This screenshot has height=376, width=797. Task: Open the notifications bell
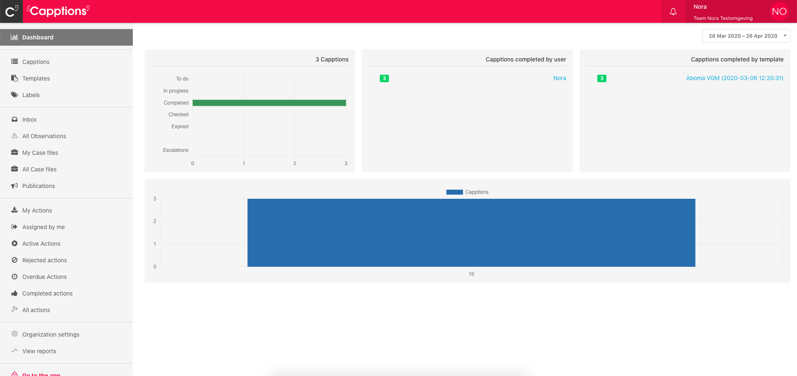click(673, 12)
